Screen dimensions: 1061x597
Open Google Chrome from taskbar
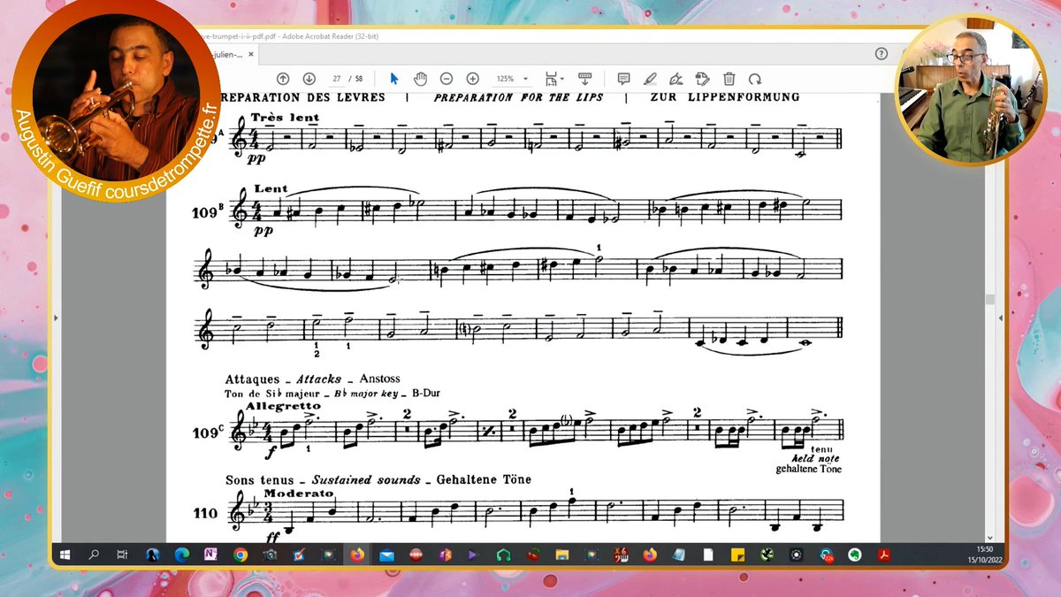(x=240, y=555)
